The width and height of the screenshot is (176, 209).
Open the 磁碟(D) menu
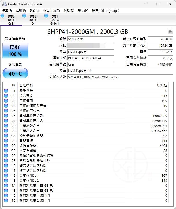[69, 11]
